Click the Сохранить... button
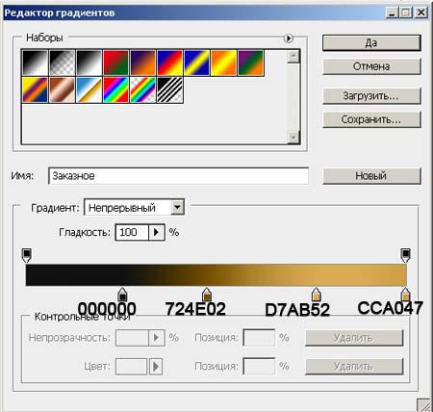This screenshot has width=433, height=412. coord(371,119)
